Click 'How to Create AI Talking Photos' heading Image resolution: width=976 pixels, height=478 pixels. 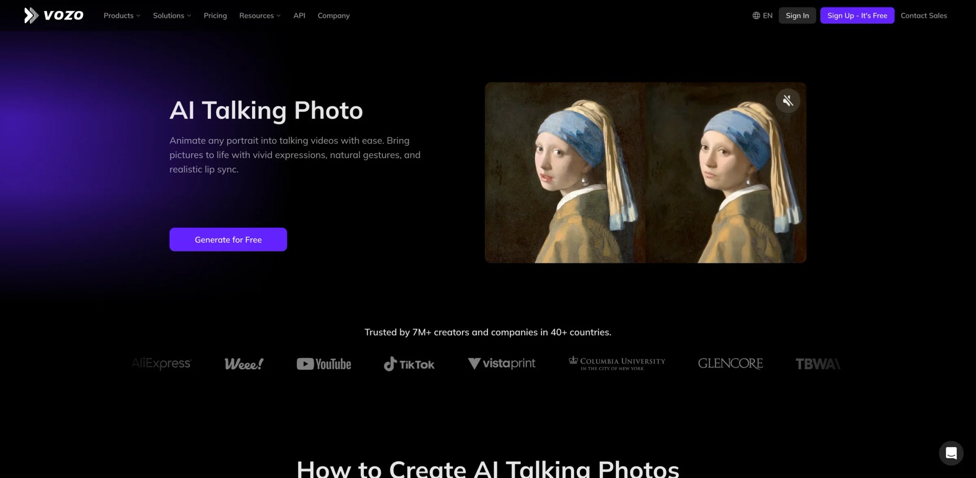click(x=488, y=469)
